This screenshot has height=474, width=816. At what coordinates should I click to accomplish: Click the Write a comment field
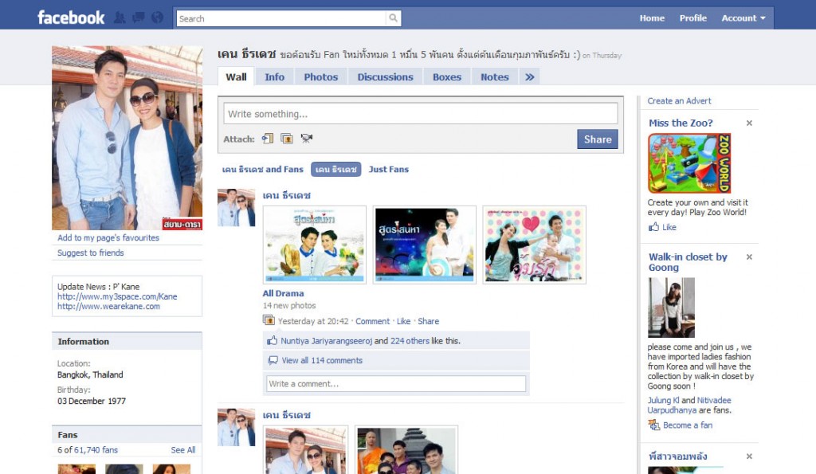396,383
